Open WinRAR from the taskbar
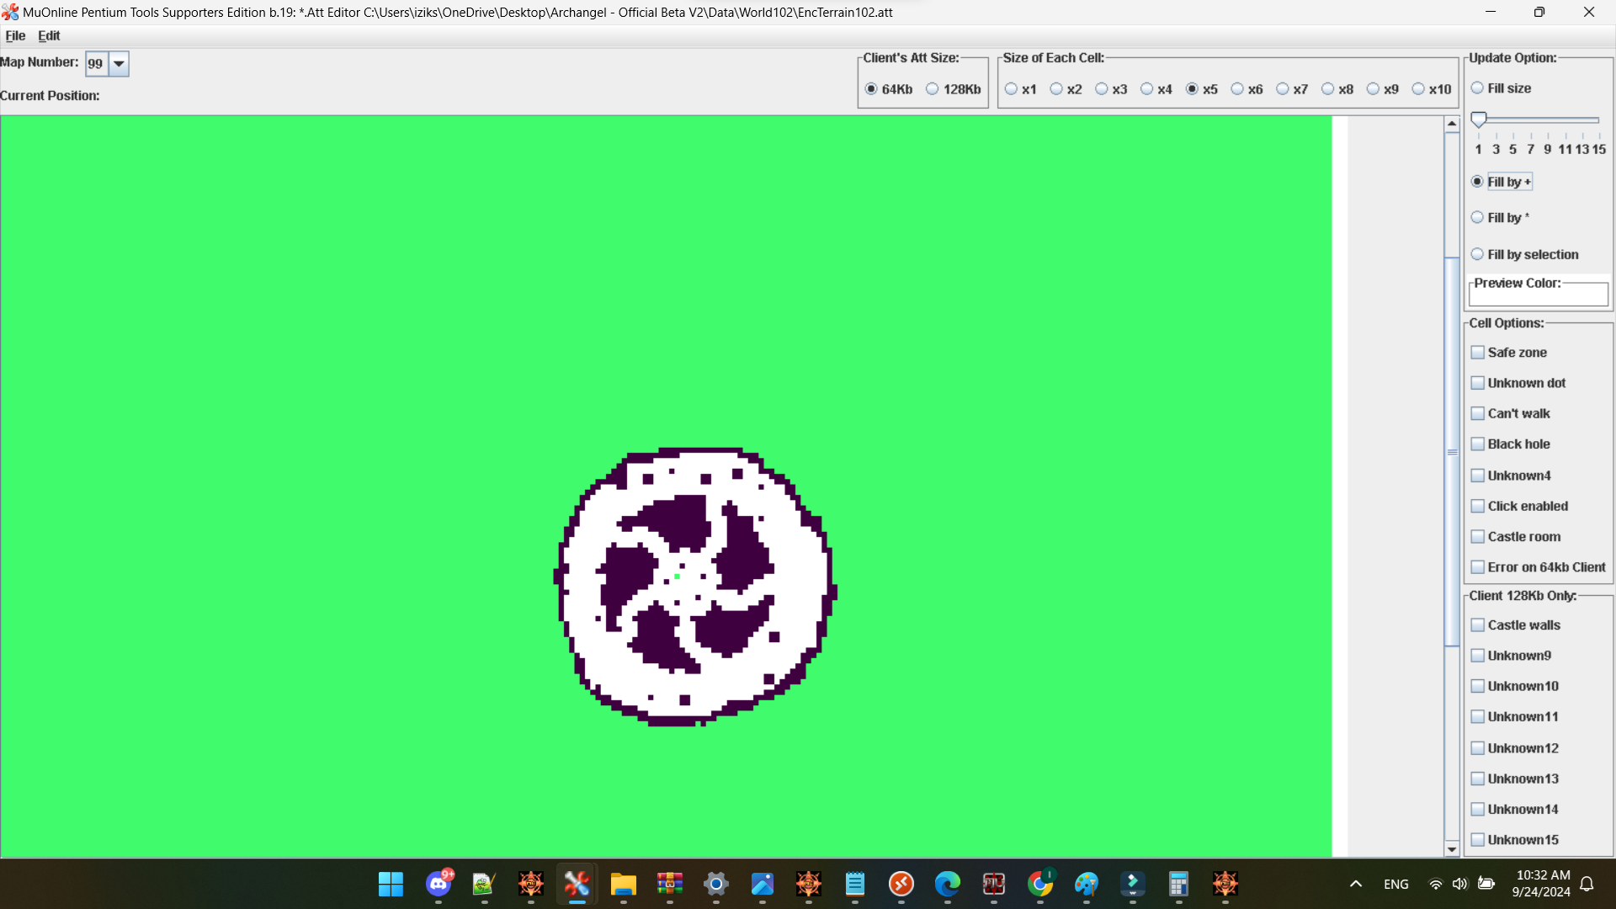Screen dimensions: 1616x909 670,884
